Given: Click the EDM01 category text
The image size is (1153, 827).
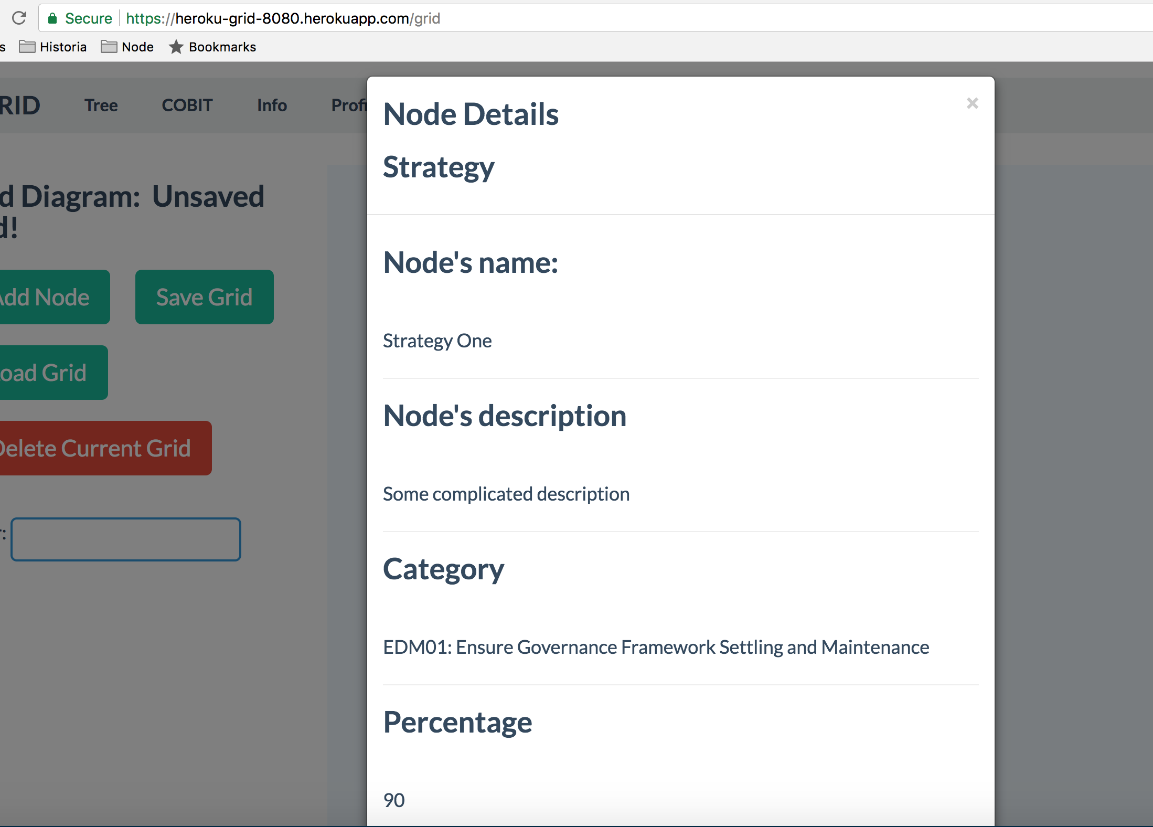Looking at the screenshot, I should click(656, 648).
